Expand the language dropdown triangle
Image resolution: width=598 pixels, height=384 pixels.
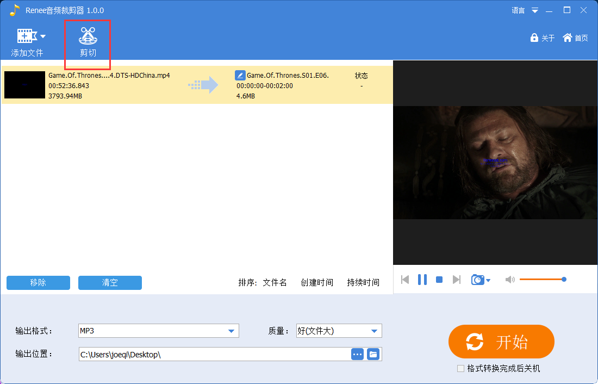pos(535,10)
